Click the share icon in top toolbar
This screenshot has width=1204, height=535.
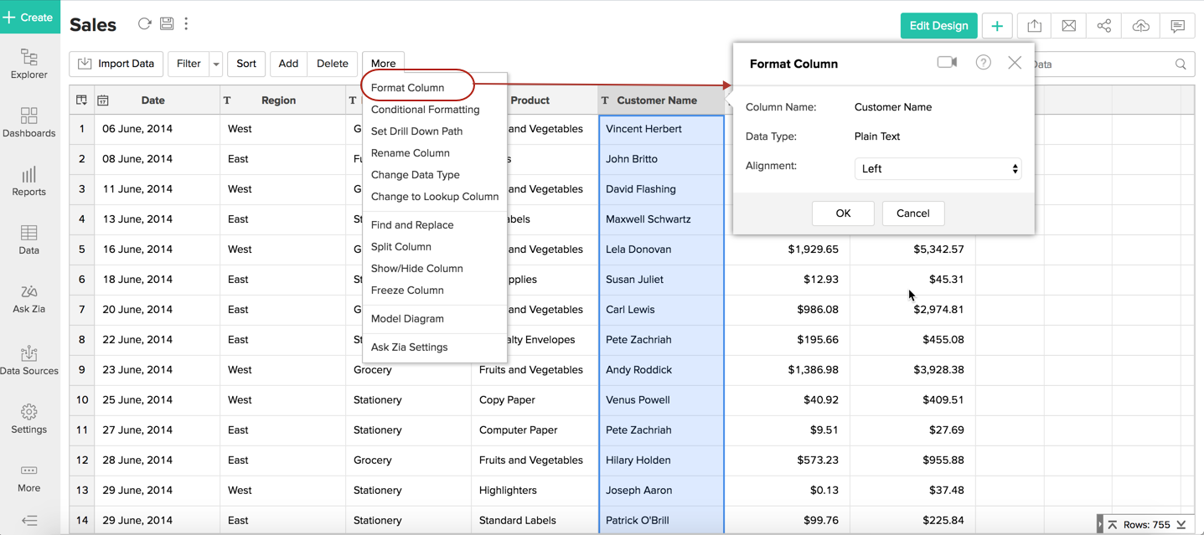pyautogui.click(x=1104, y=26)
